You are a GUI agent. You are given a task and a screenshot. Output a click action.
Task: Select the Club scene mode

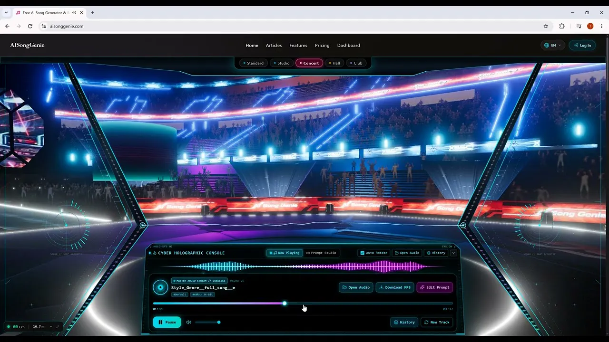[x=356, y=63]
